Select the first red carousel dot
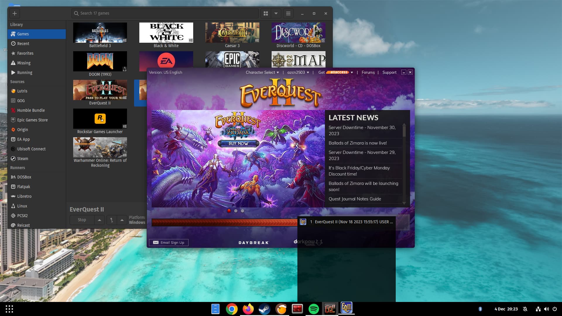 tap(229, 211)
